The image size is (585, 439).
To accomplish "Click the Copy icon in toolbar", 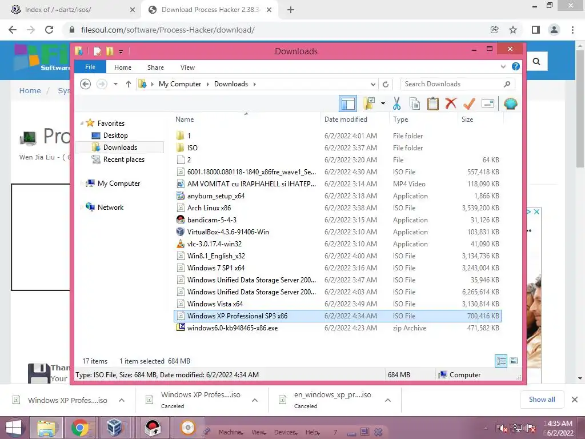I will click(415, 103).
